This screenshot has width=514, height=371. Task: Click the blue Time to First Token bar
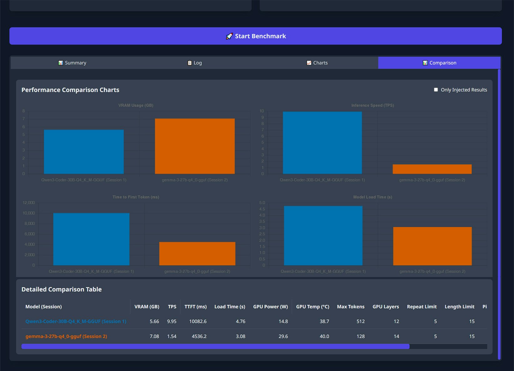point(91,239)
